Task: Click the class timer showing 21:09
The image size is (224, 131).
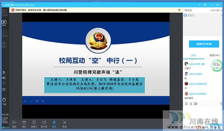Action: pos(5,115)
